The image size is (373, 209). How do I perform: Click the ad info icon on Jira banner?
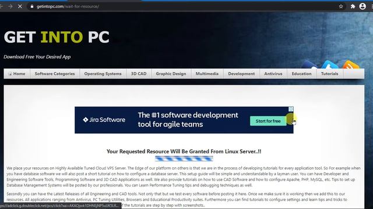pyautogui.click(x=291, y=109)
